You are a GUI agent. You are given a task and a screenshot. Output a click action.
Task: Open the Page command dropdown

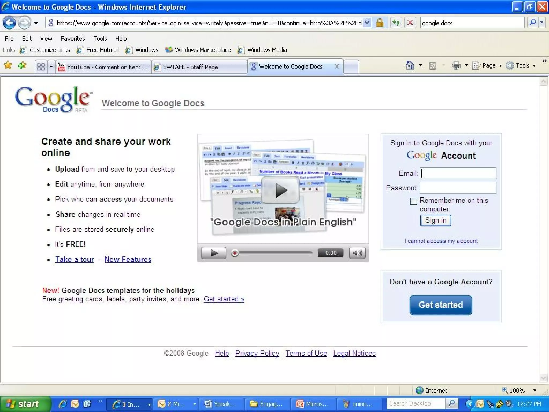(x=487, y=65)
